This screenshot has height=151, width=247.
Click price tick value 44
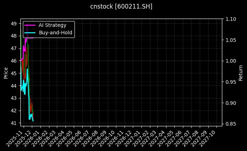14,86
